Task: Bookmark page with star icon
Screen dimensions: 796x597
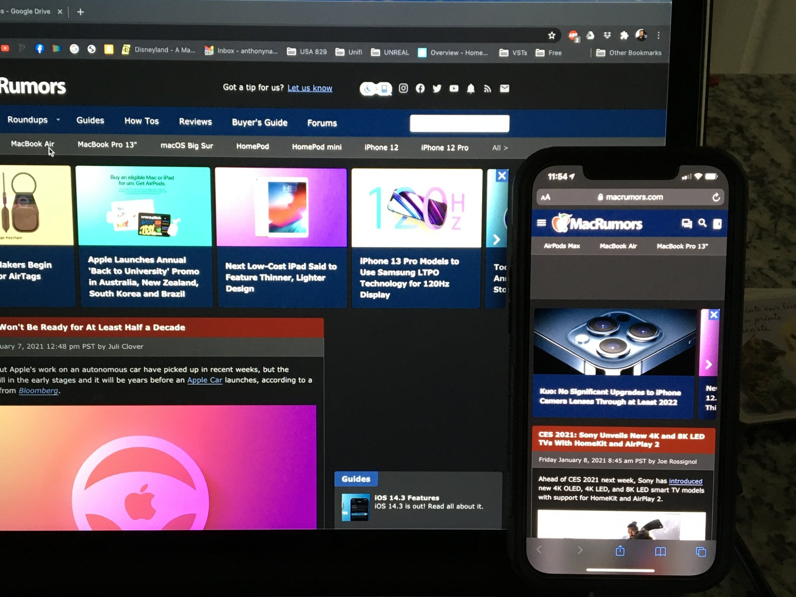Action: [x=552, y=36]
